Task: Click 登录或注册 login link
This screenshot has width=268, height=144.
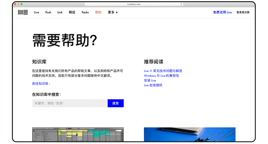Action: [243, 12]
